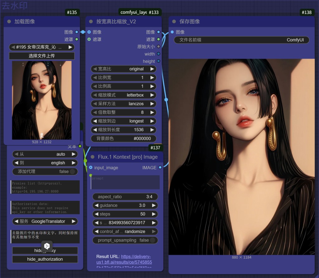Toggle the 添加代理 switch
The height and width of the screenshot is (278, 319).
72,171
